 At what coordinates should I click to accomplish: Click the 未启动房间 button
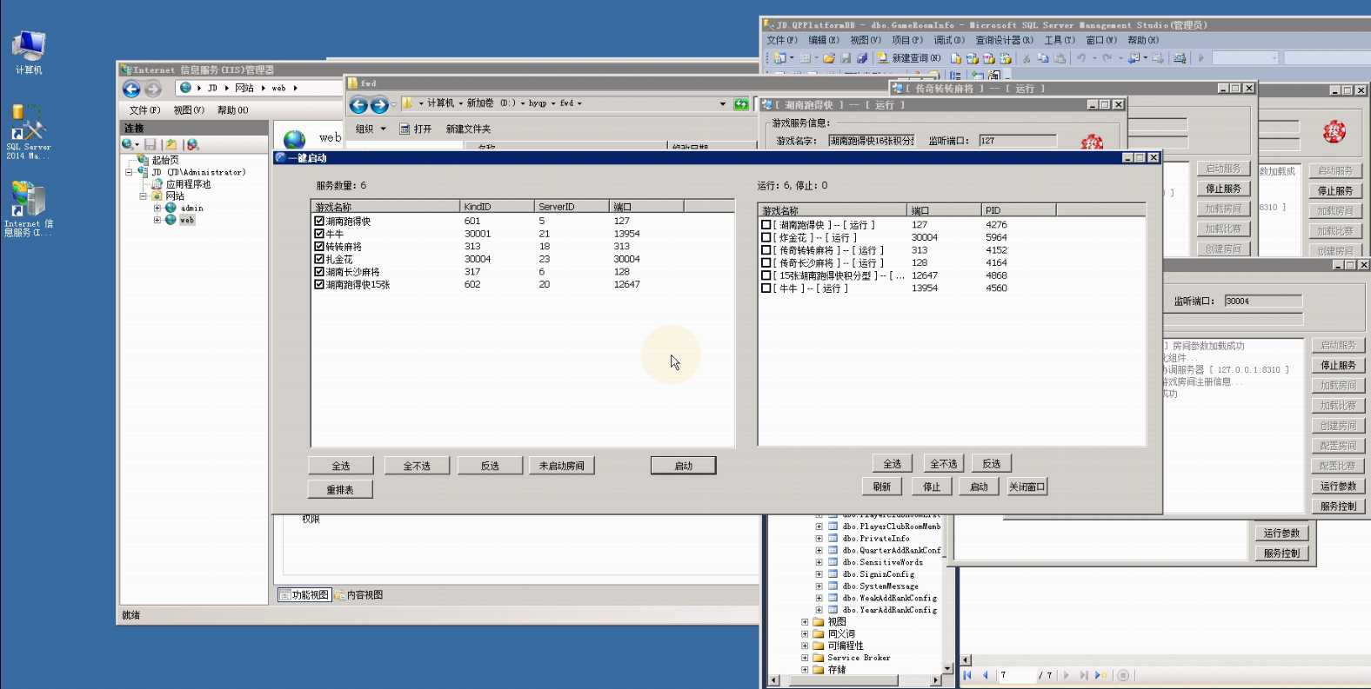point(561,466)
